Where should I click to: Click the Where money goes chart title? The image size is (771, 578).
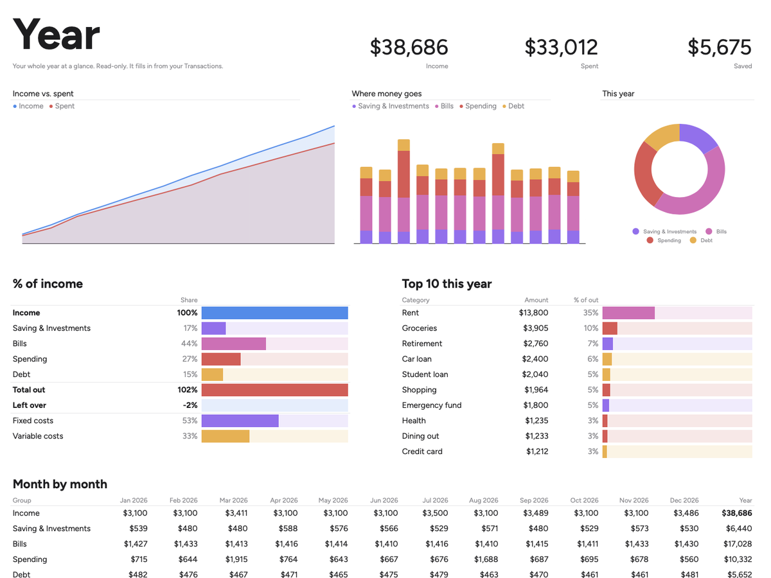point(387,94)
